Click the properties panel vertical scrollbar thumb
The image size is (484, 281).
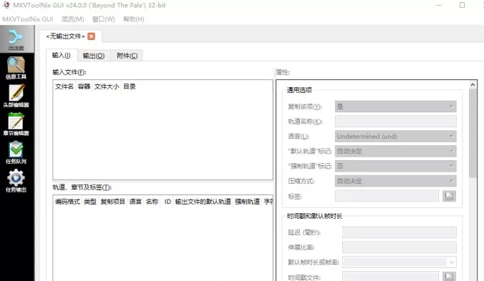473,134
